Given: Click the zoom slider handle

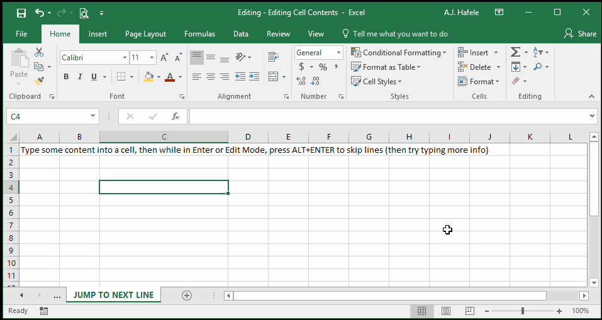Looking at the screenshot, I should pos(523,311).
